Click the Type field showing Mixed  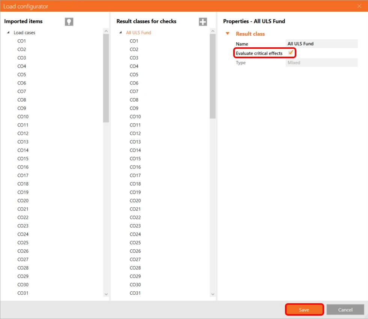321,63
